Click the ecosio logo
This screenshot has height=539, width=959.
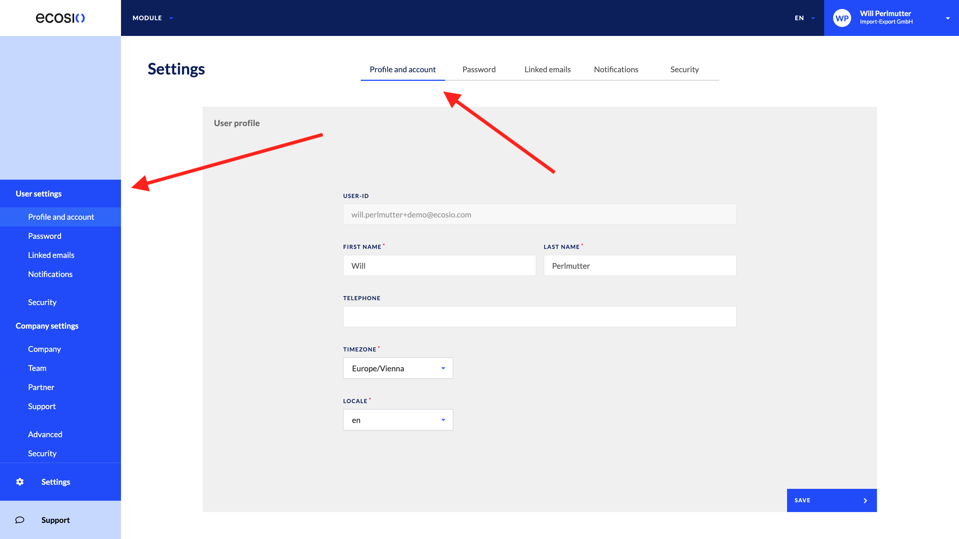coord(60,18)
